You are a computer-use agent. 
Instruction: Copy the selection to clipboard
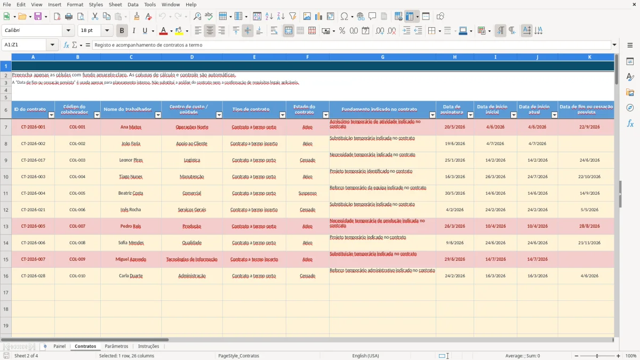[x=107, y=17]
